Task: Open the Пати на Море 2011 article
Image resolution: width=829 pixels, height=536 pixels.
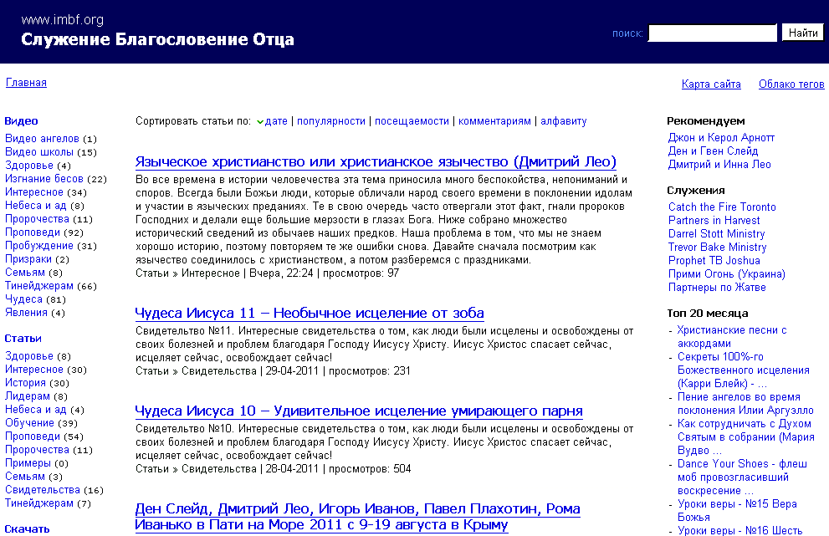Action: [x=357, y=517]
